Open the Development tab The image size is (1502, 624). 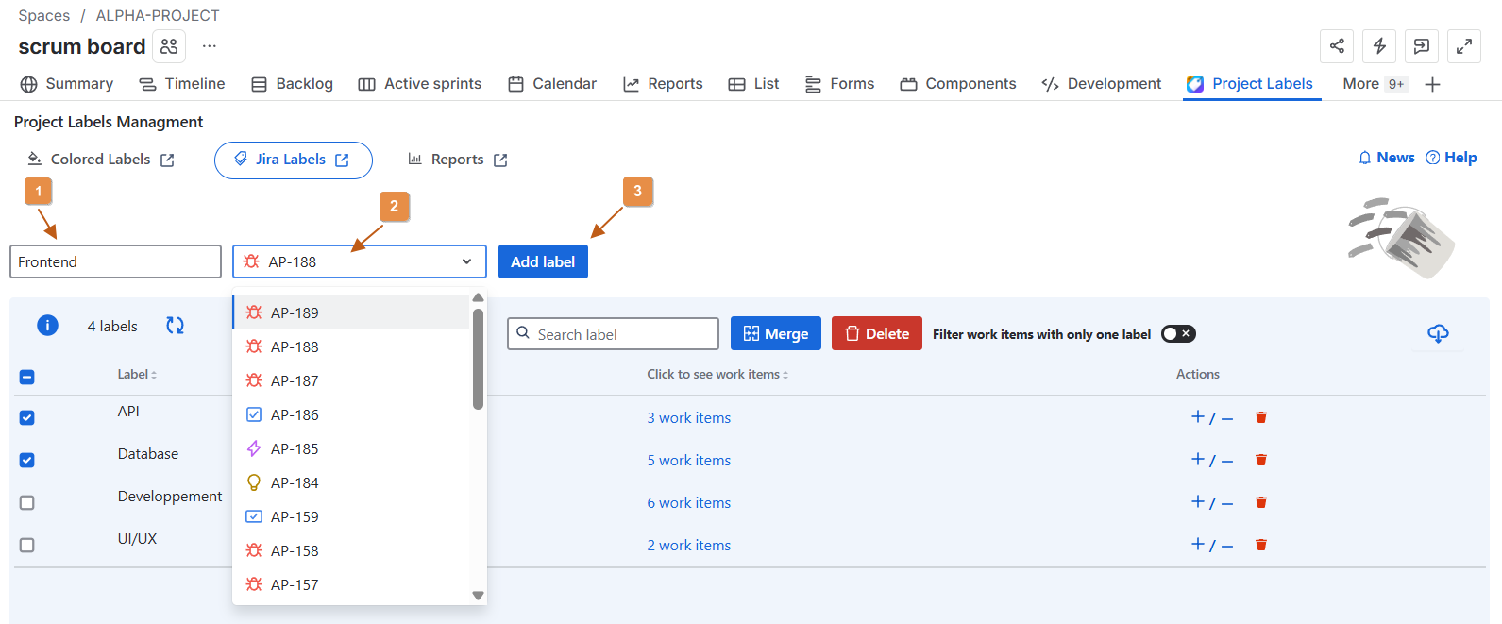[1102, 84]
